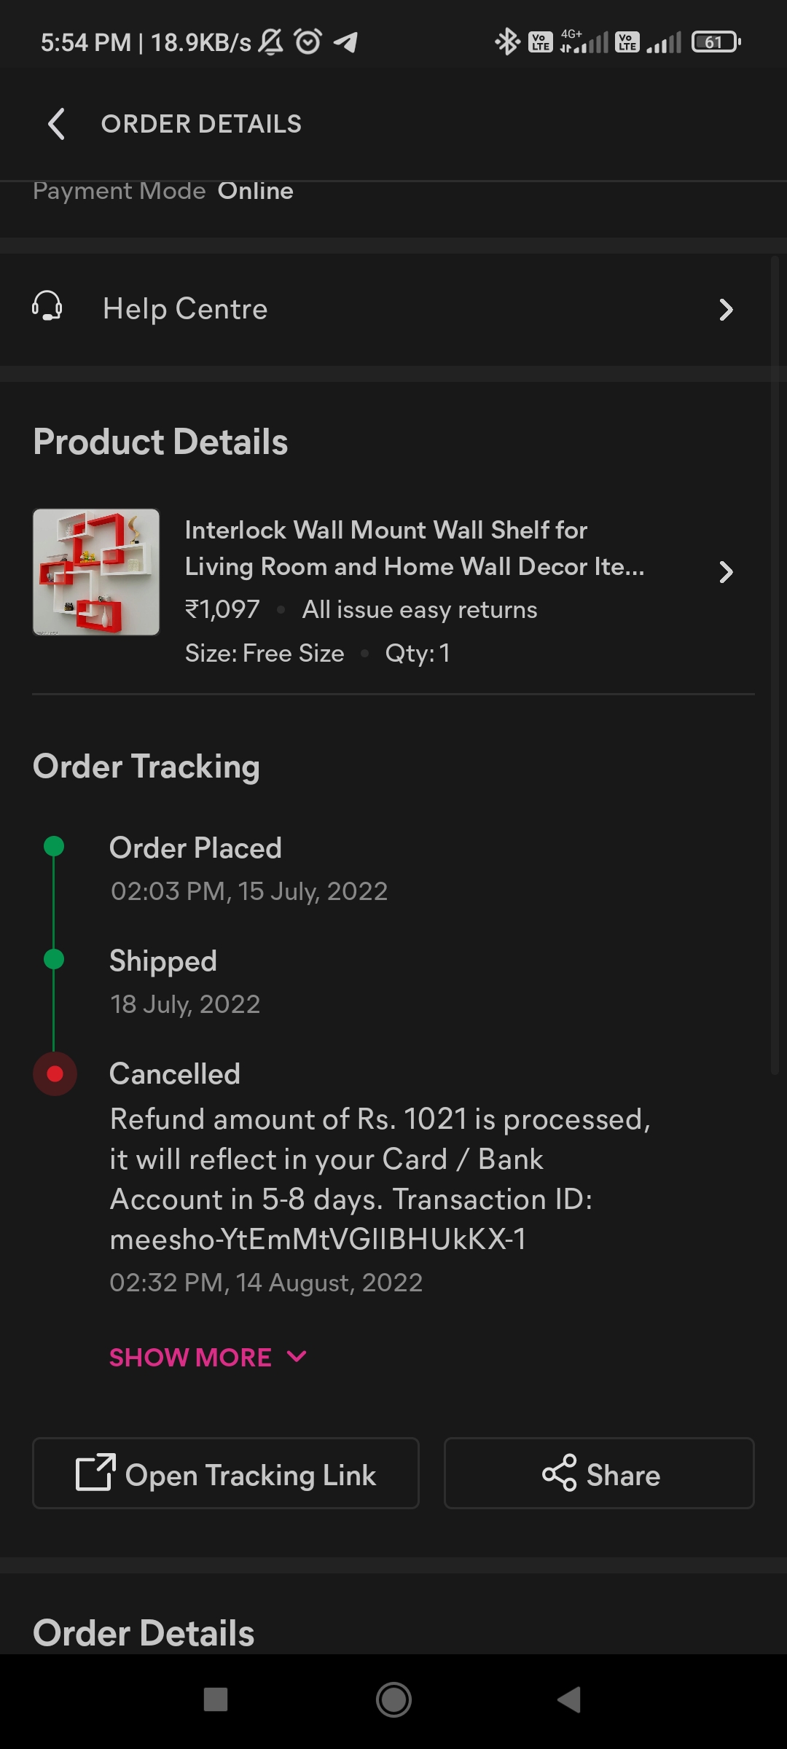Tap the back arrow in Order Details header
Screen dimensions: 787x1749
pyautogui.click(x=56, y=124)
